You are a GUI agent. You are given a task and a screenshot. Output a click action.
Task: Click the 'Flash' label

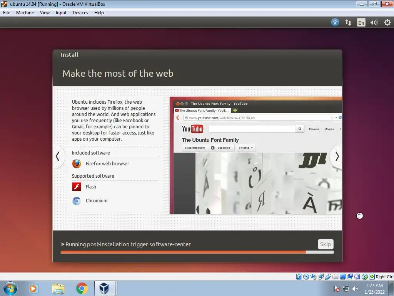tap(91, 187)
